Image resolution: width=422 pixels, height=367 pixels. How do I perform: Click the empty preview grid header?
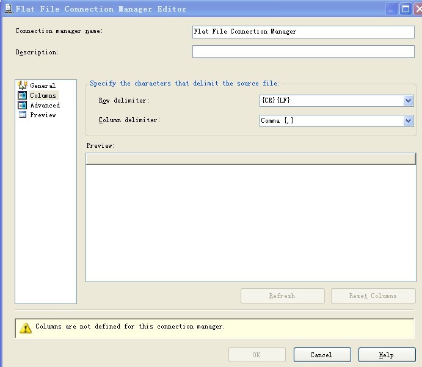click(x=250, y=159)
